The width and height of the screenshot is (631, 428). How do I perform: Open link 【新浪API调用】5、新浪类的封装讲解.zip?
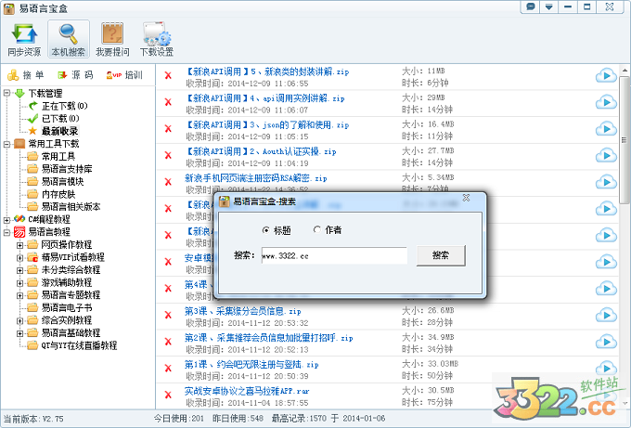click(267, 71)
